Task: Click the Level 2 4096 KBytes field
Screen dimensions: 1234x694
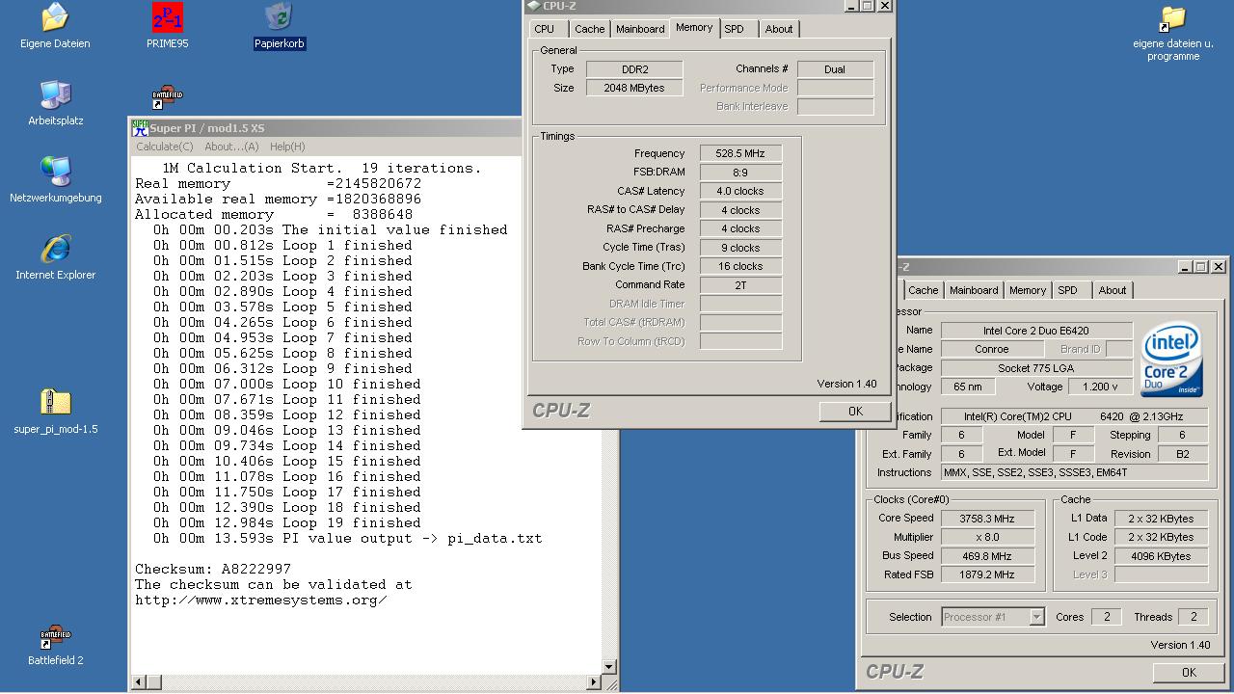Action: [x=1161, y=556]
